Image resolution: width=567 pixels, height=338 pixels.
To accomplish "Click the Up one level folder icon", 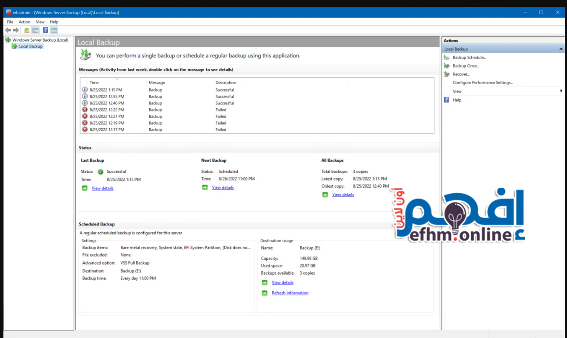I will (27, 30).
